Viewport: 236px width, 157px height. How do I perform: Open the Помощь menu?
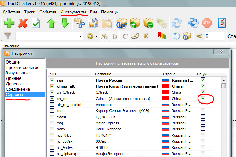pyautogui.click(x=109, y=12)
